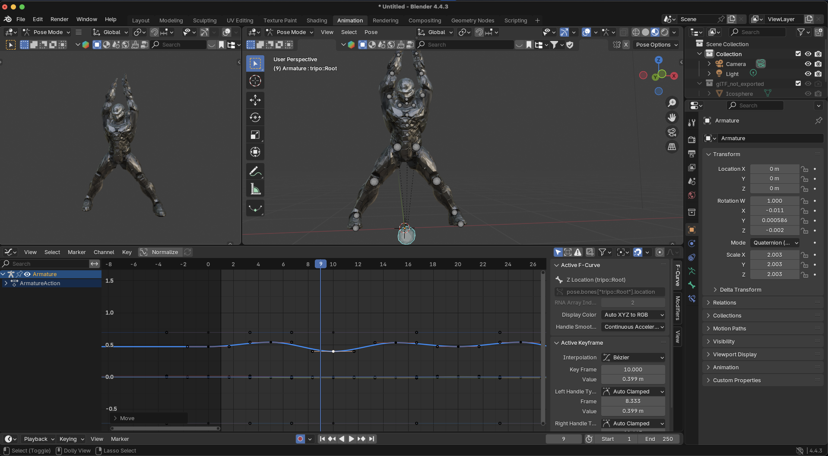The height and width of the screenshot is (456, 828).
Task: Open the graph editor Channel menu
Action: click(x=104, y=252)
